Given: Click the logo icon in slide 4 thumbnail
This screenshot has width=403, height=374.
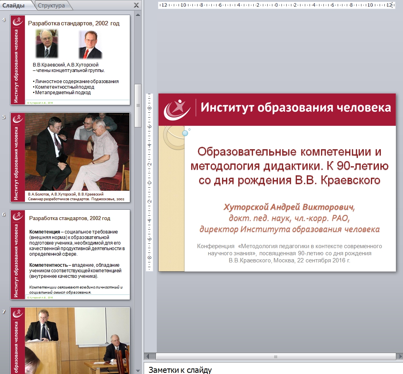Looking at the screenshot, I should pos(17,22).
